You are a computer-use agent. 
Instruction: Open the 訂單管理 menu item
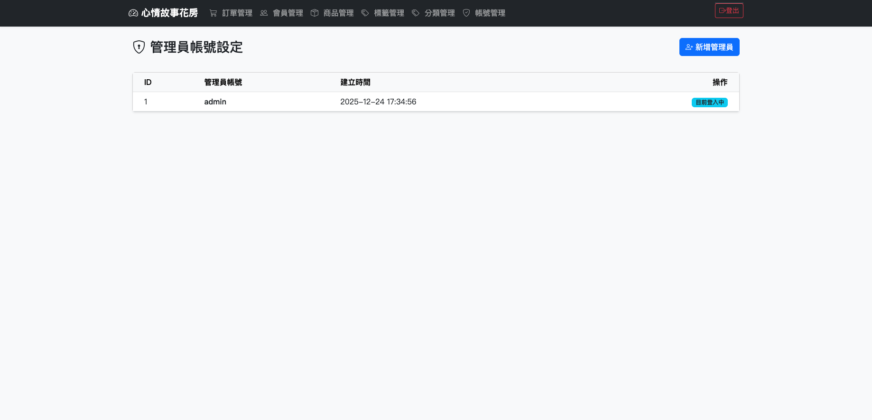click(x=237, y=13)
